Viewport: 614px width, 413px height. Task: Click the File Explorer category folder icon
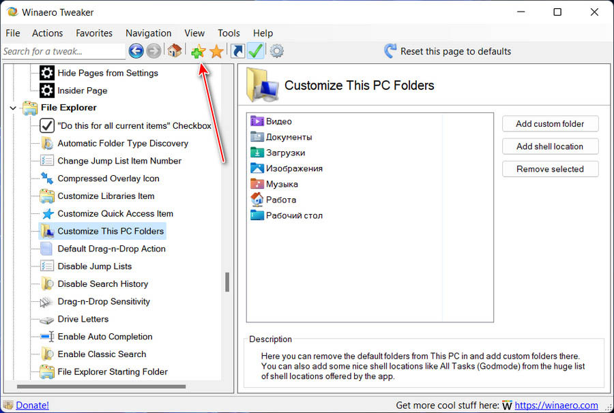[x=30, y=108]
